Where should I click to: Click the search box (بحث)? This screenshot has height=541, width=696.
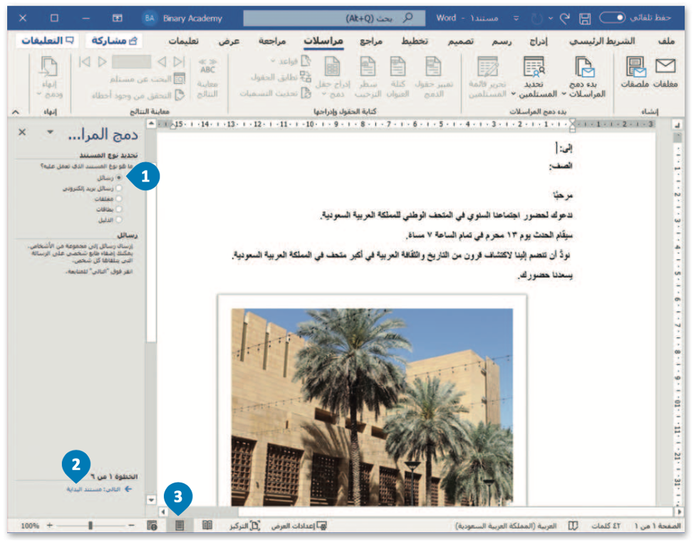[334, 19]
